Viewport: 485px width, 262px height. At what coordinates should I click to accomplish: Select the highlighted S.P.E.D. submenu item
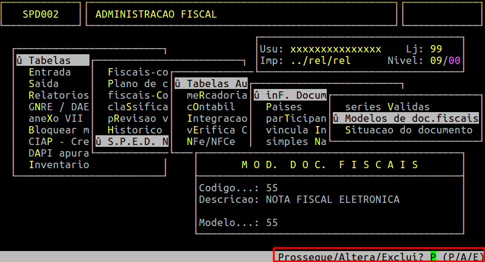coord(132,141)
